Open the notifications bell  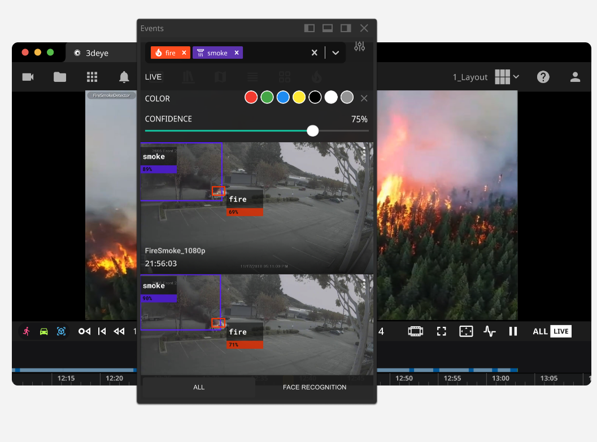point(124,77)
